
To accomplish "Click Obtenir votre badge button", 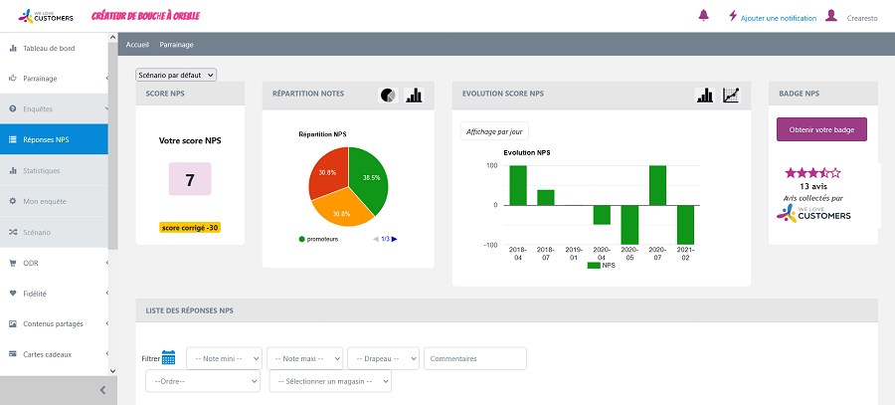I will tap(821, 129).
